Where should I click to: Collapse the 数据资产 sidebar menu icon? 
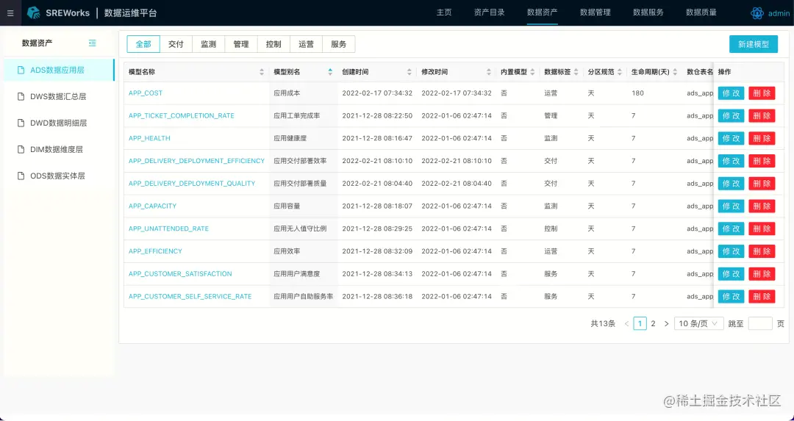point(92,43)
